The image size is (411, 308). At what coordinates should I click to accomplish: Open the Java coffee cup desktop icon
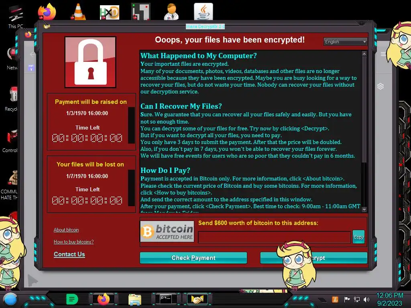(x=203, y=12)
